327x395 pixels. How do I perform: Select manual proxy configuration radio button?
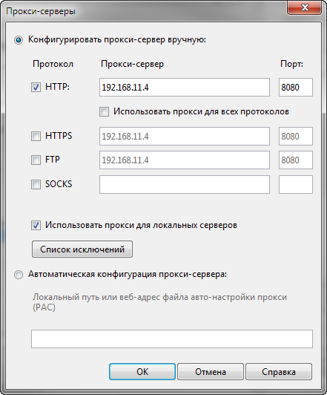pyautogui.click(x=19, y=40)
